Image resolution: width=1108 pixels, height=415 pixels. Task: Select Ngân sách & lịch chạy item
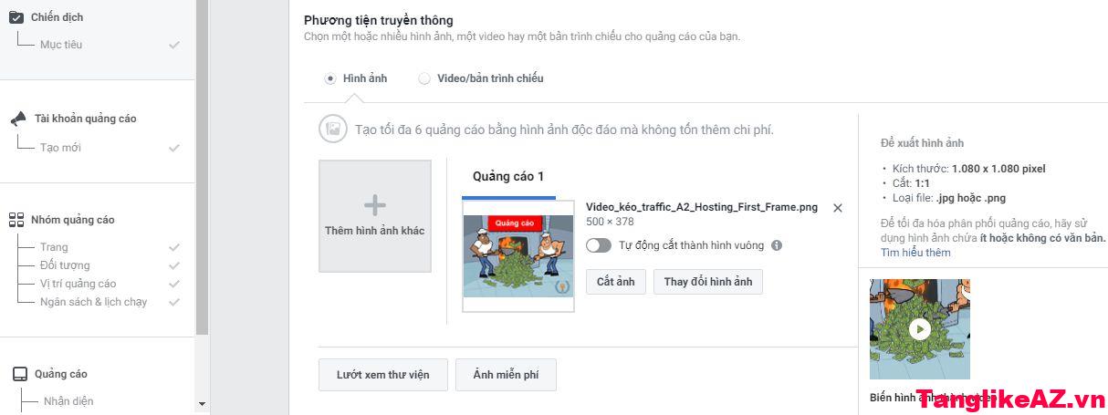93,302
